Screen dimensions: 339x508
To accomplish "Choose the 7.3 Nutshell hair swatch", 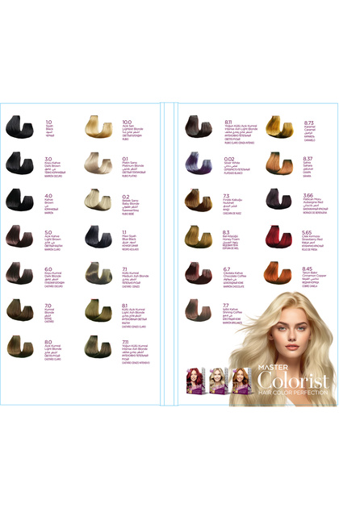I will pos(199,200).
